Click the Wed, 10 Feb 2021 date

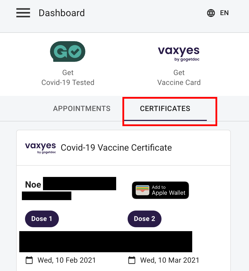pos(67,260)
